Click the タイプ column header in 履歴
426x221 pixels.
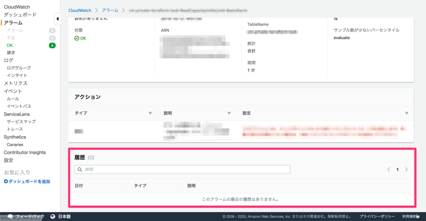(140, 185)
